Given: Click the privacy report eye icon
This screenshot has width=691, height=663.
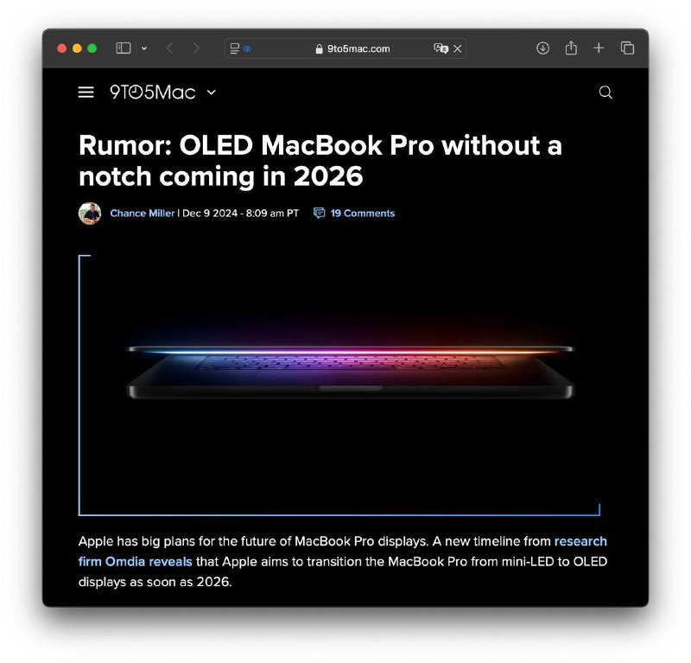Looking at the screenshot, I should pos(247,49).
